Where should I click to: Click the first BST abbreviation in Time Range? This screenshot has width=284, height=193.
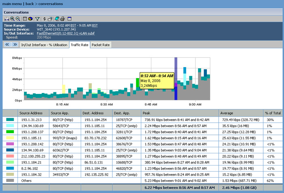point(73,25)
